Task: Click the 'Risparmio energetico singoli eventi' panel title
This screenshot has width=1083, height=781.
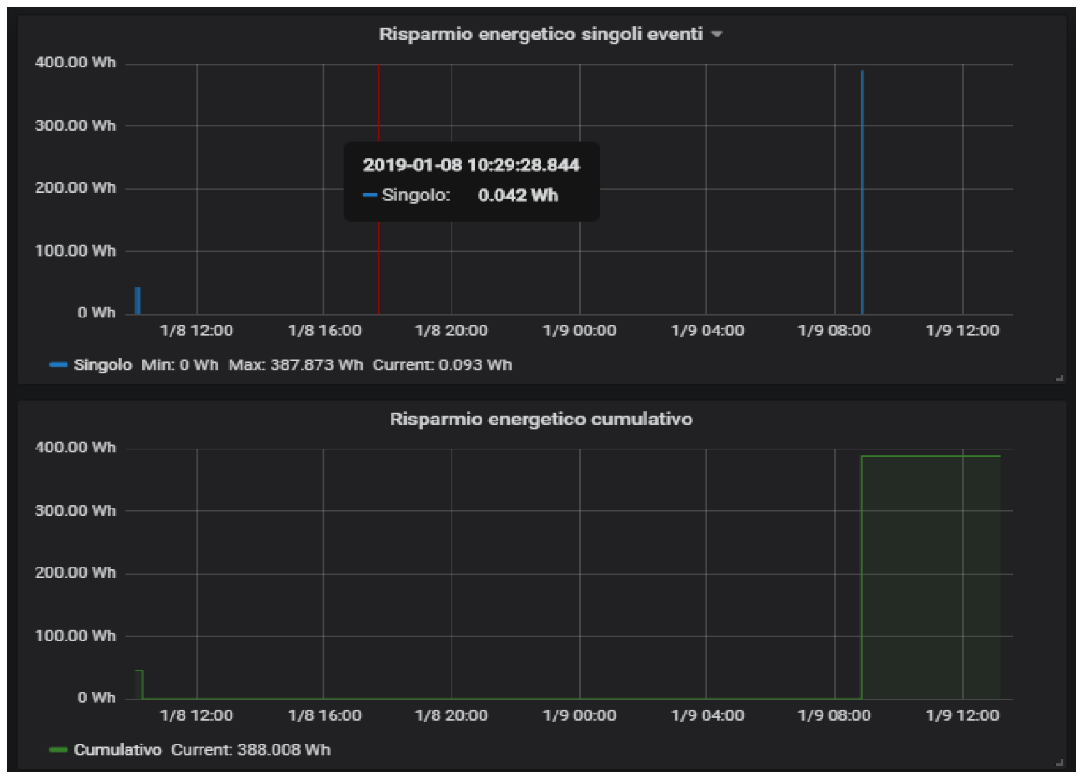Action: coord(541,35)
